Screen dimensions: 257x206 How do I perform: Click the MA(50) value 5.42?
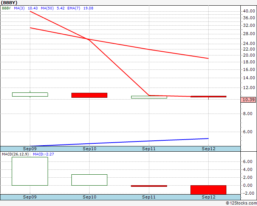(60, 8)
